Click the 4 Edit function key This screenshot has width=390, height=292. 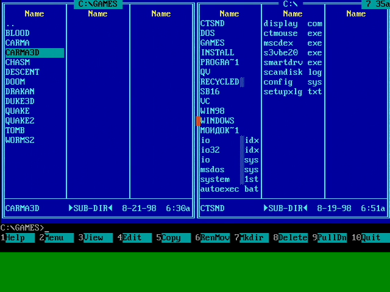pos(135,238)
